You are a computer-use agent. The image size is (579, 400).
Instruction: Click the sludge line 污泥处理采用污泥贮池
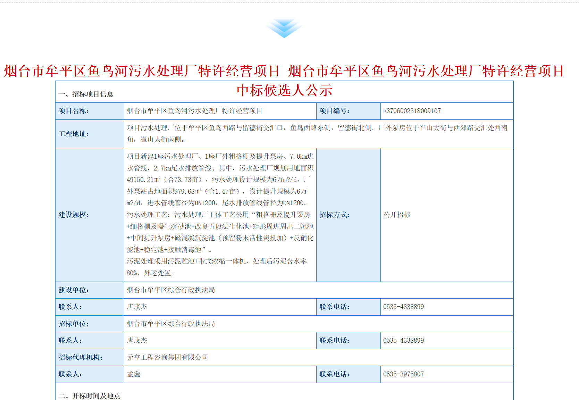coord(217,267)
